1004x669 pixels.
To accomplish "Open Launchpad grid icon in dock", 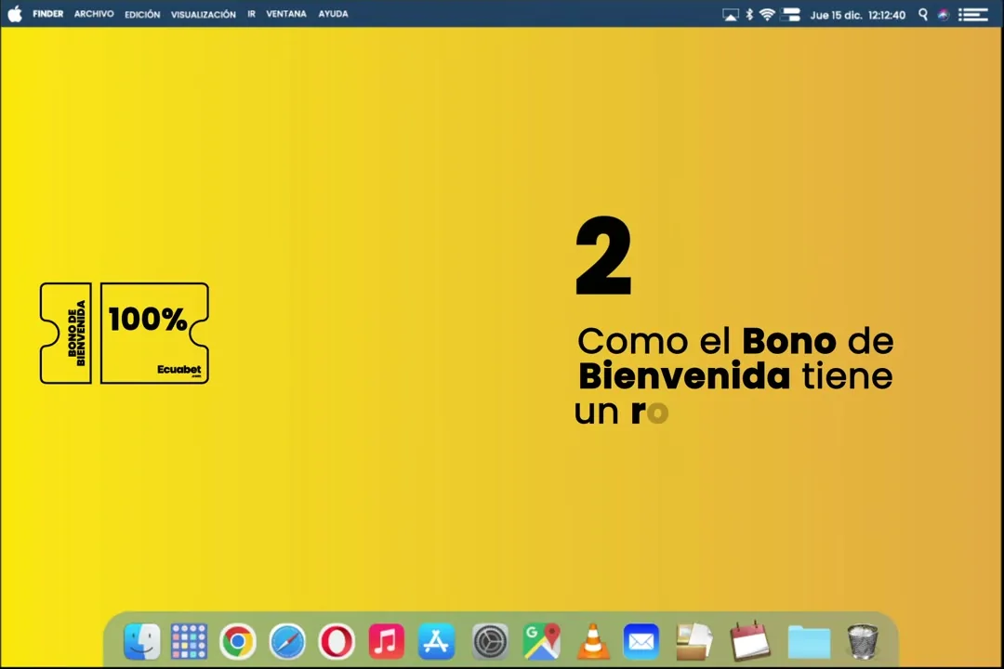I will pyautogui.click(x=189, y=641).
